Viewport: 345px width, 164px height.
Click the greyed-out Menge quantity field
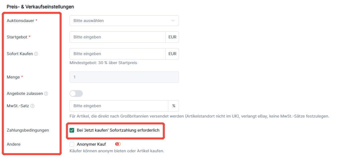point(124,77)
